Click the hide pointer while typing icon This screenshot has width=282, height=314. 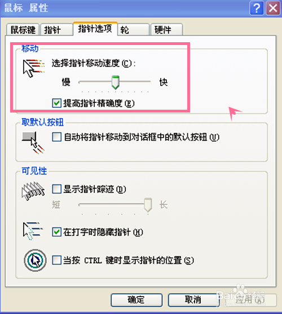(x=33, y=231)
